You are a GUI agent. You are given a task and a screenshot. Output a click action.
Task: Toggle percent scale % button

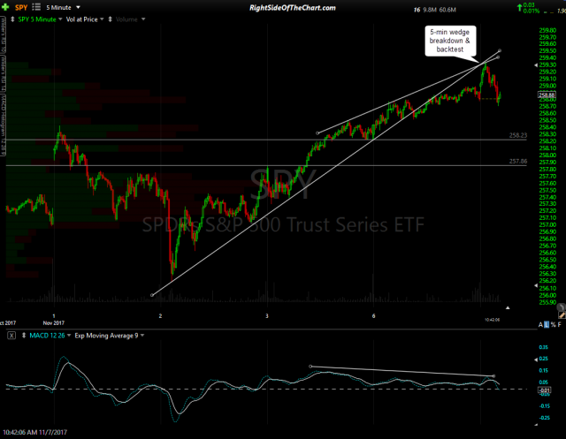pos(553,325)
